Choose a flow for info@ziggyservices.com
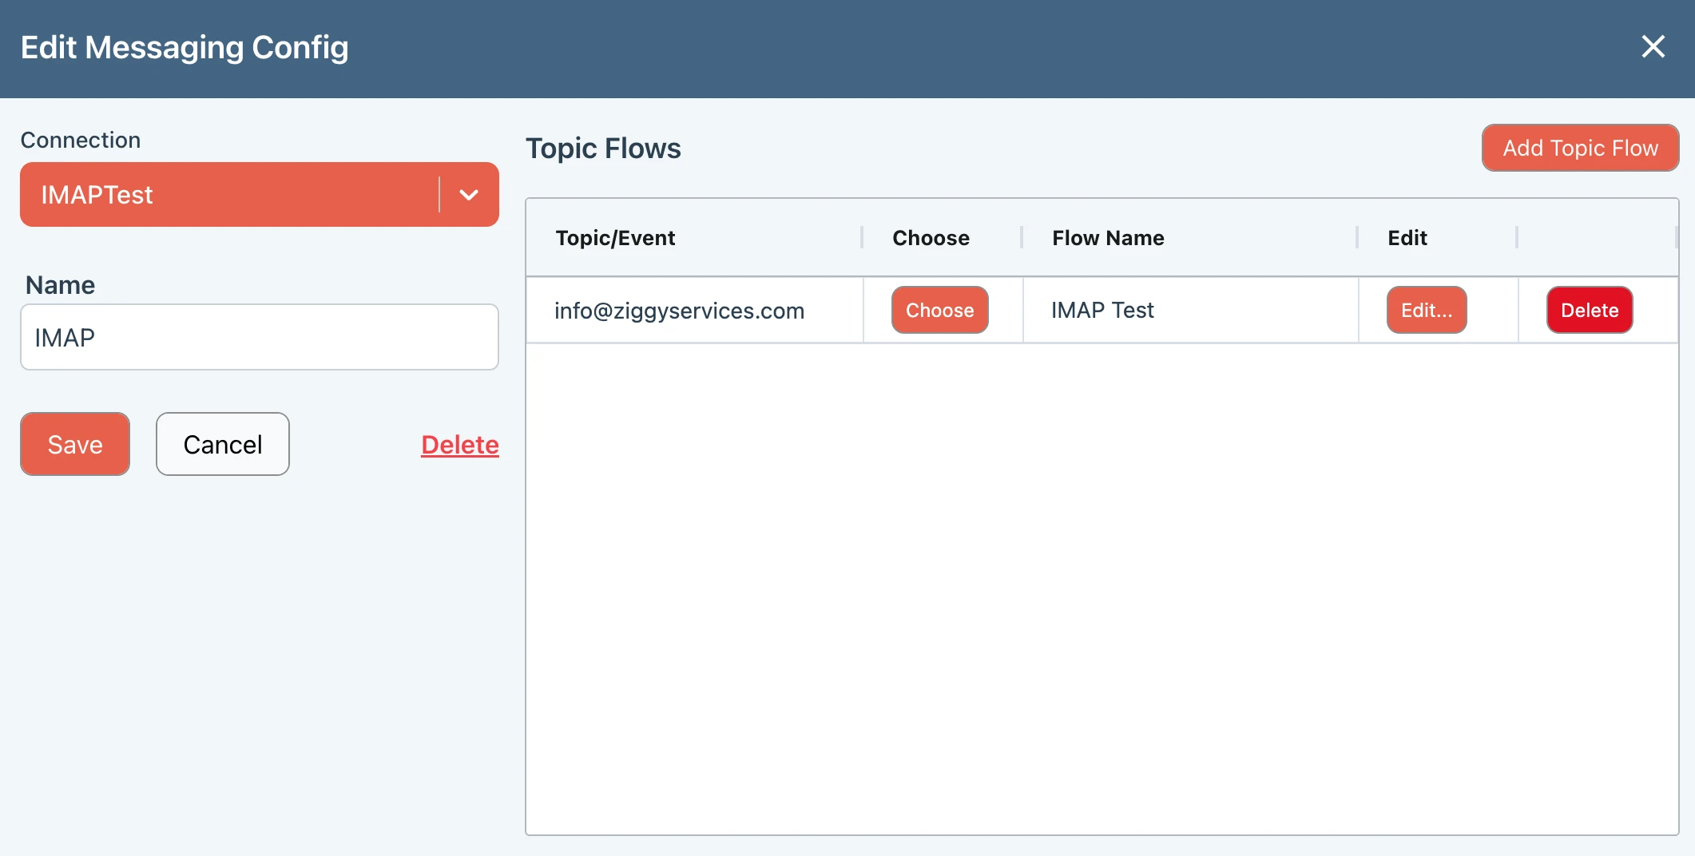1695x856 pixels. (x=939, y=310)
